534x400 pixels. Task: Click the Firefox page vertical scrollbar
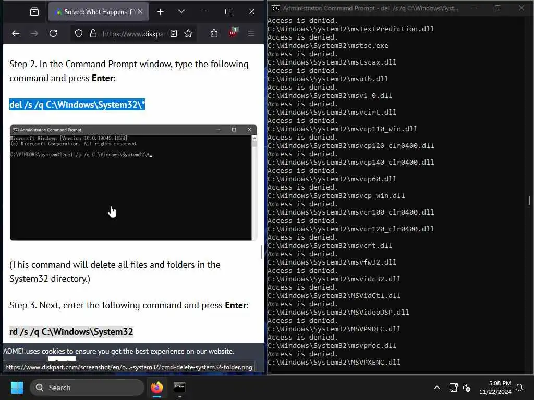[x=262, y=252]
